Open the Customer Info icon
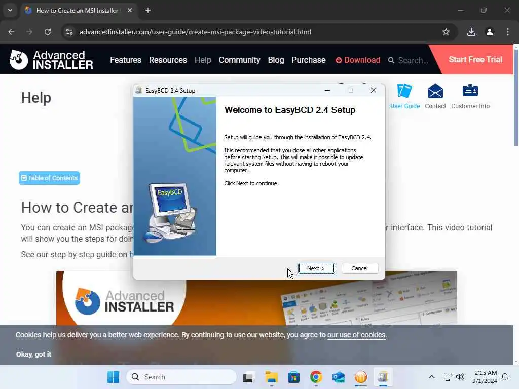 click(x=470, y=96)
